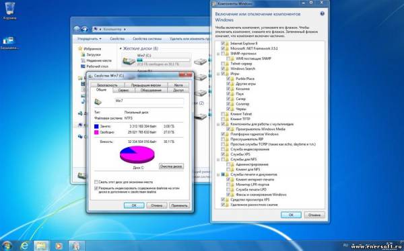This screenshot has height=251, width=404.
Task: Click the folder icon next to Purble Place
Action: pyautogui.click(x=233, y=79)
